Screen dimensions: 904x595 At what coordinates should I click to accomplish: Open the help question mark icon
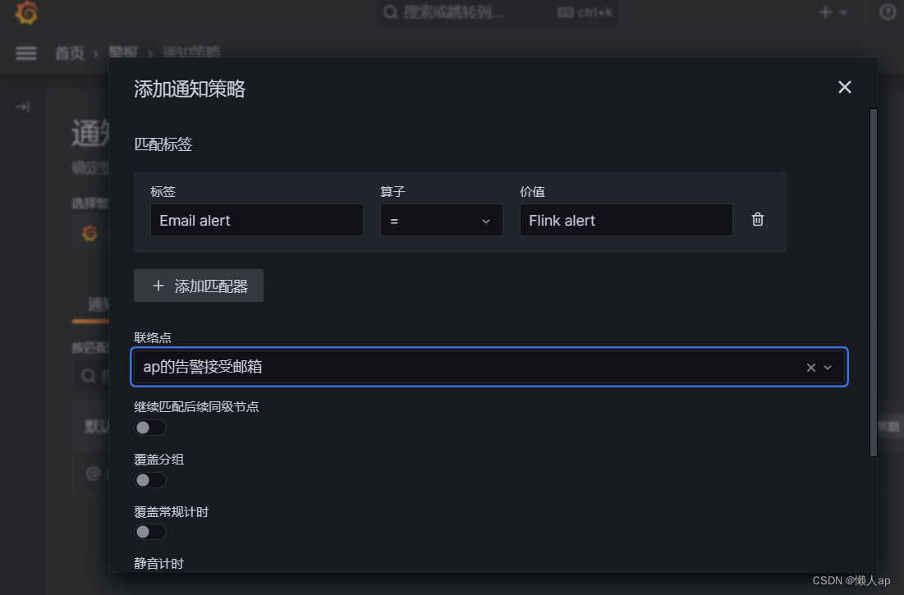point(888,11)
